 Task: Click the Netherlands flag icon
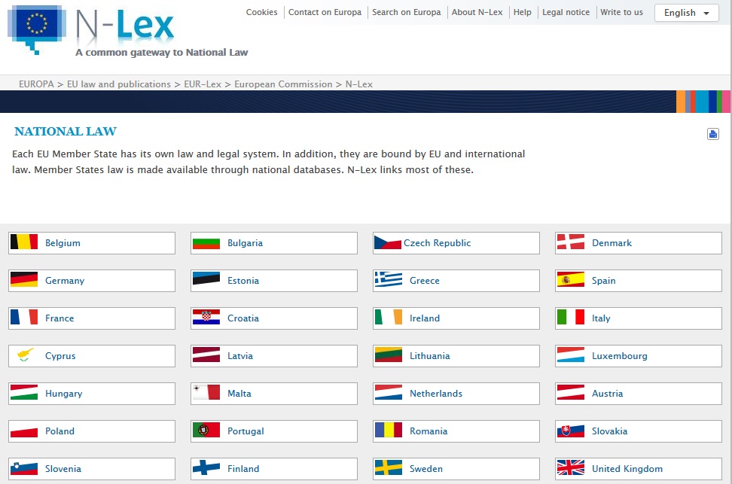click(388, 392)
